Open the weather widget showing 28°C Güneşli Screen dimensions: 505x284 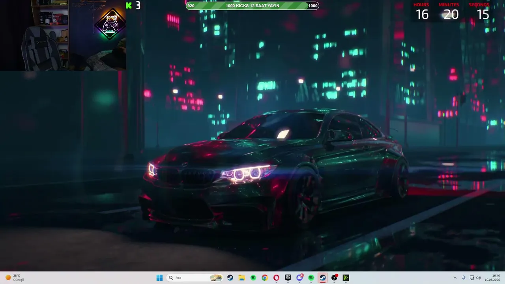pyautogui.click(x=15, y=278)
